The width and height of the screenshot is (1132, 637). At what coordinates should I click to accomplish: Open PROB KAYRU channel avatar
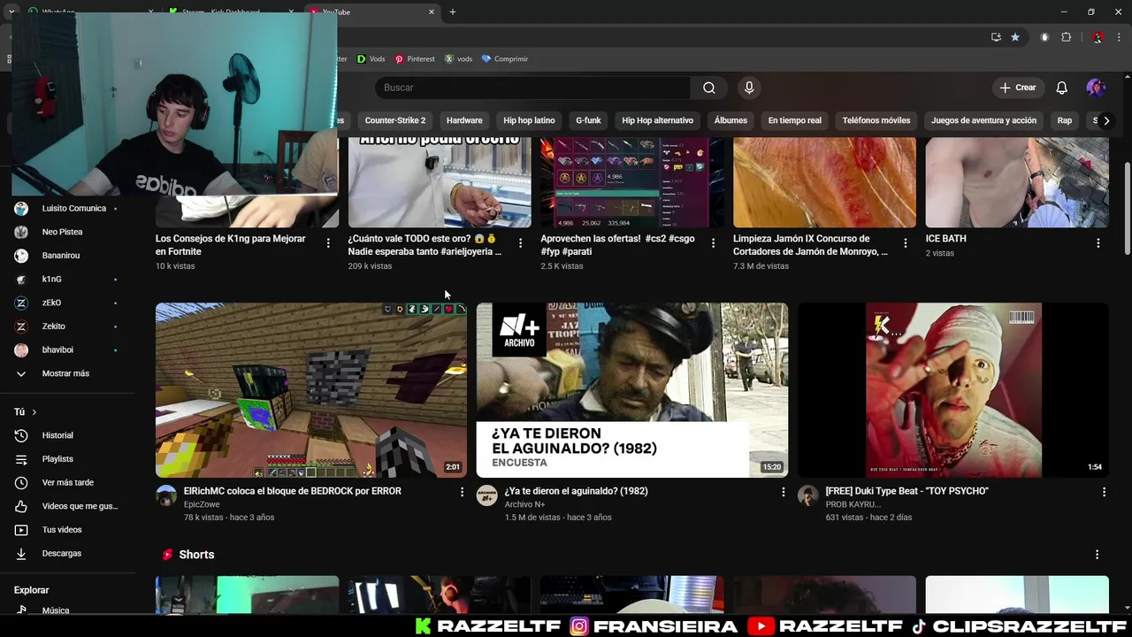(807, 495)
